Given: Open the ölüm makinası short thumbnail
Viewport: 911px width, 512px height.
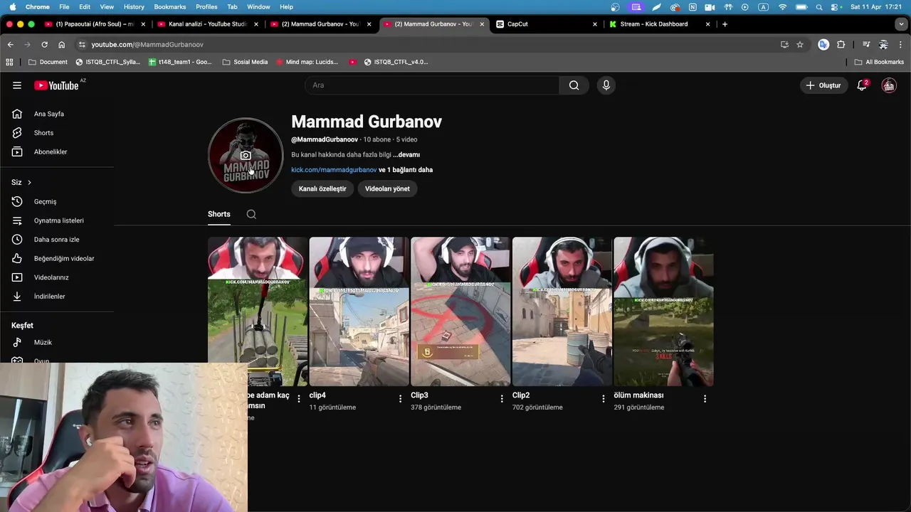Looking at the screenshot, I should (x=663, y=311).
